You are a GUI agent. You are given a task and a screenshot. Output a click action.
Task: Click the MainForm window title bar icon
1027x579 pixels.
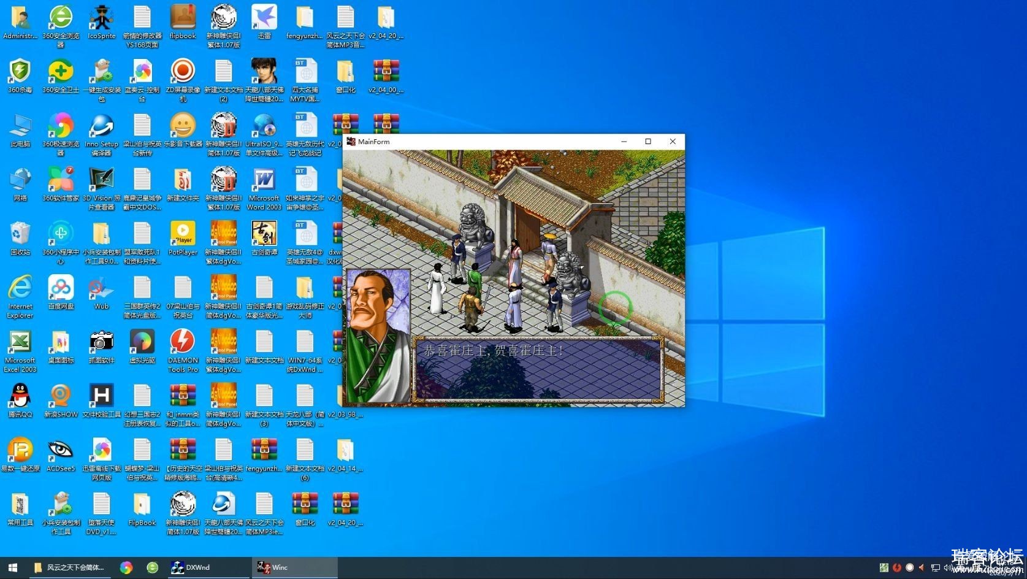351,142
